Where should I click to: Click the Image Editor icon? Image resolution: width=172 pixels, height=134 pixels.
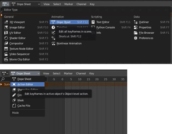tap(6, 27)
